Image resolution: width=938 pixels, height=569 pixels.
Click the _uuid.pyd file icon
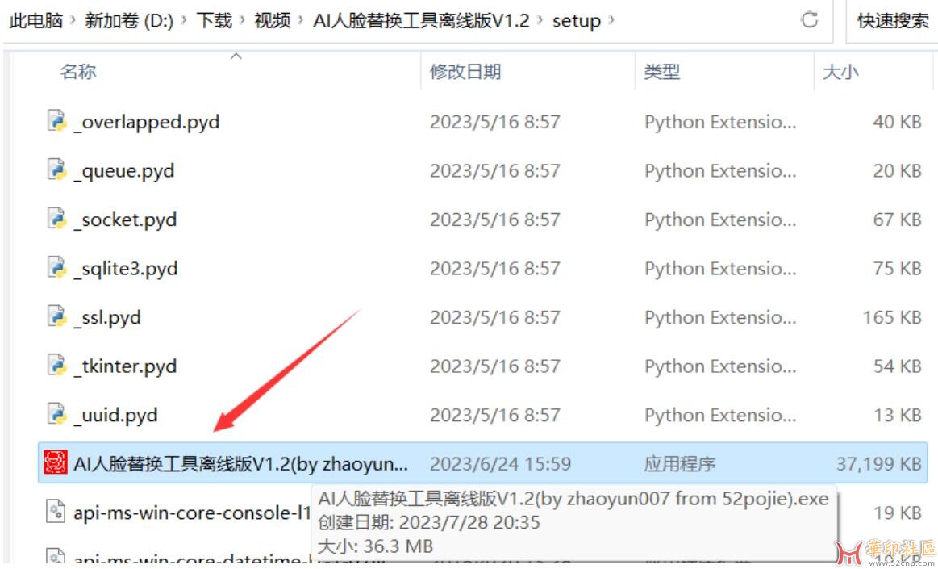click(x=56, y=416)
